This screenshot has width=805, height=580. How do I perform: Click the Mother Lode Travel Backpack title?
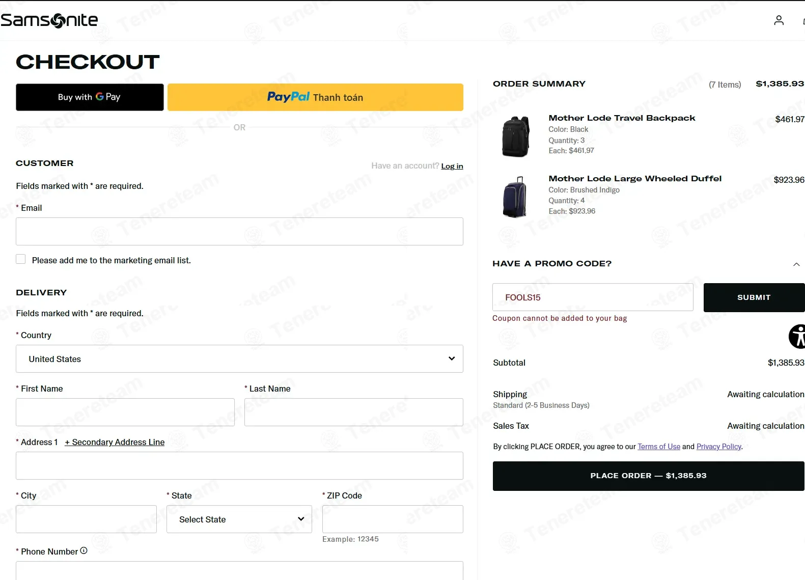[622, 118]
